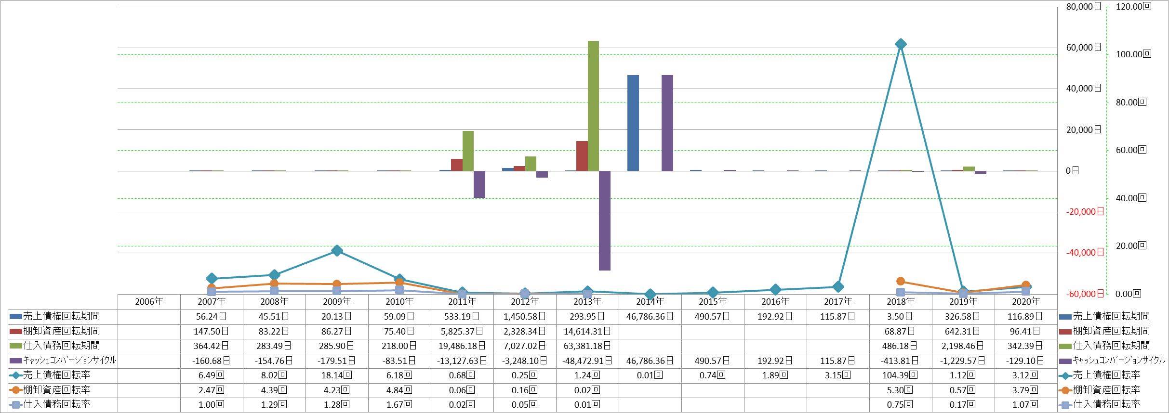Click the red -60,000日 axis label
1169x413 pixels.
[x=1085, y=294]
